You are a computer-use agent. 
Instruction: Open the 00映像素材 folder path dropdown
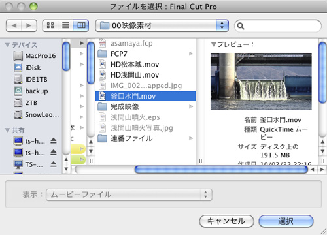tap(162, 25)
